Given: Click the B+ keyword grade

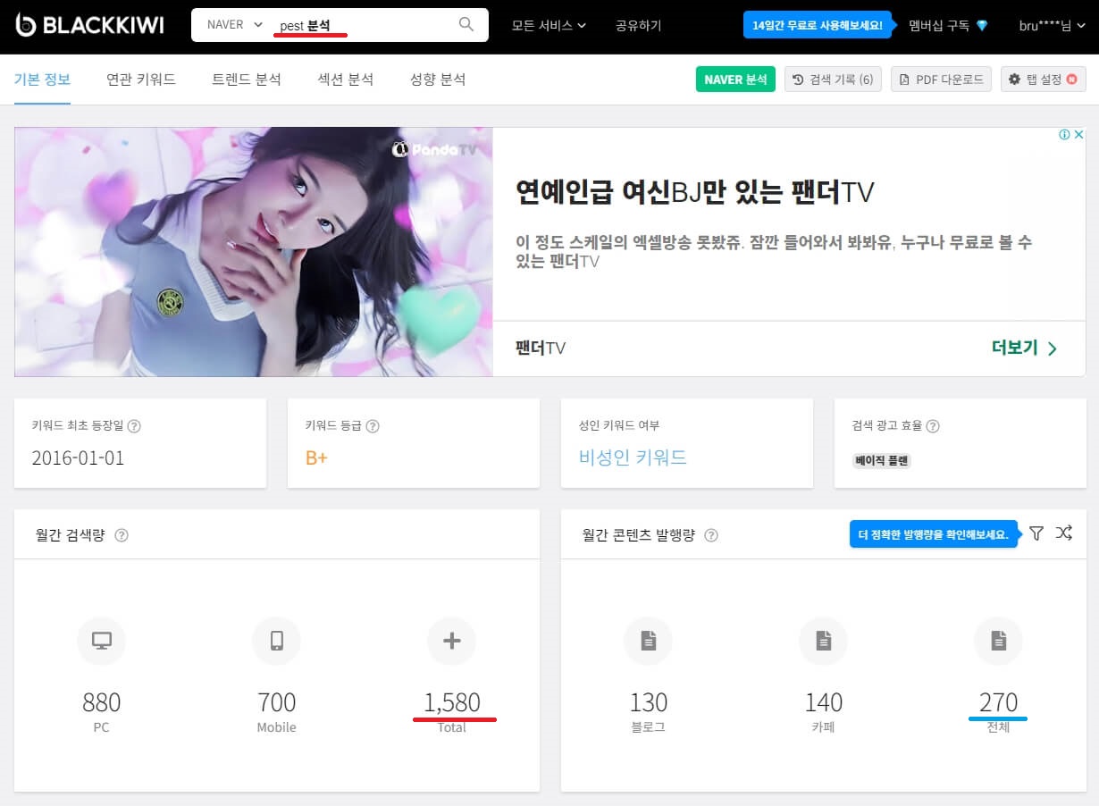Looking at the screenshot, I should tap(316, 458).
